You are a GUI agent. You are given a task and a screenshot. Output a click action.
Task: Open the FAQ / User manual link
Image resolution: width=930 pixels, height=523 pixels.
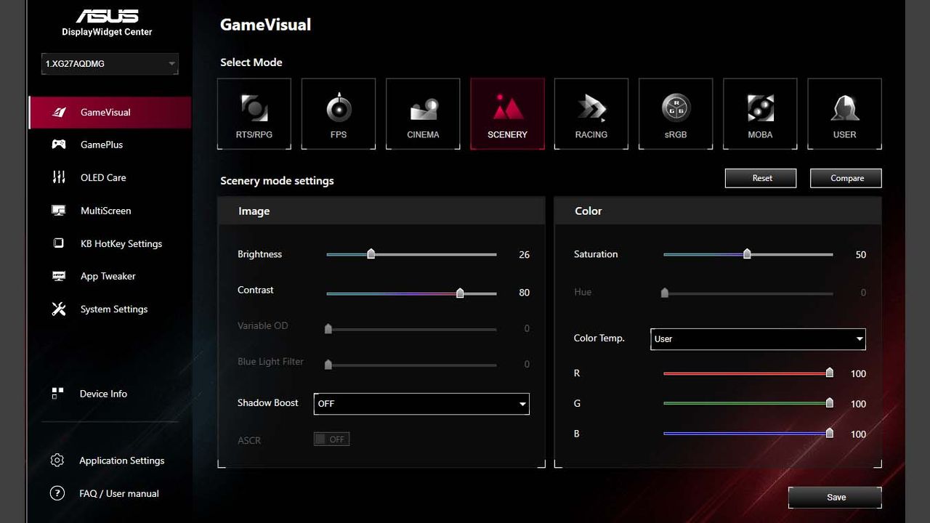coord(119,493)
